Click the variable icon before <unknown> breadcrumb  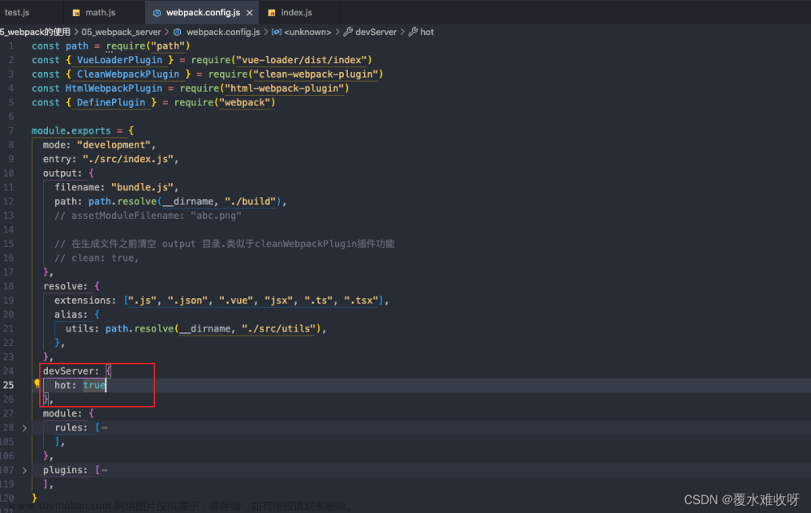[277, 32]
